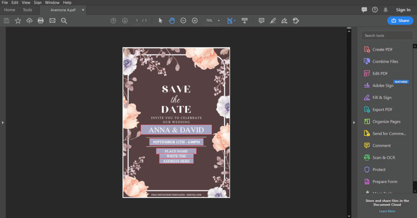Screen dimensions: 417x218
Task: Click the stamp tool icon
Action: click(x=296, y=20)
